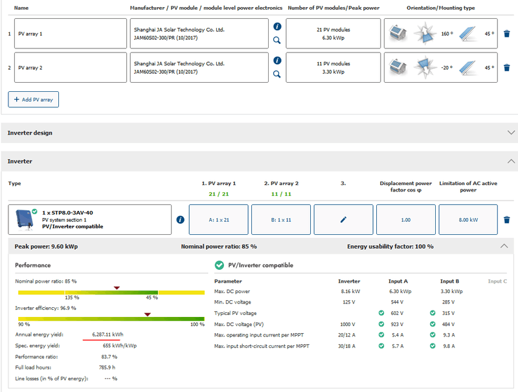Click the nominal power ratio bar
Image resolution: width=518 pixels, height=392 pixels.
point(111,292)
